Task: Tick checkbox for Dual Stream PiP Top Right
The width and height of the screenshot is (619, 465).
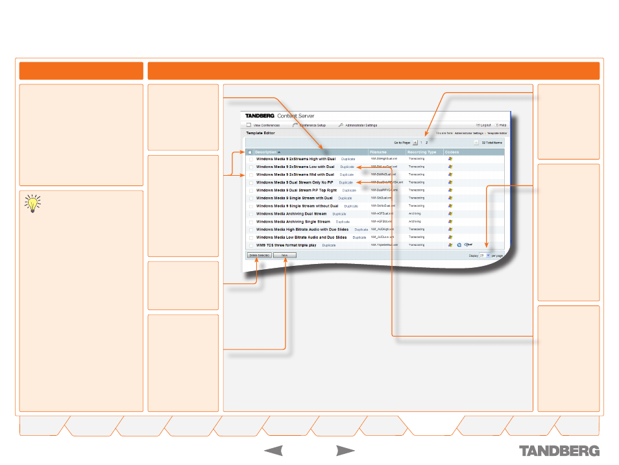Action: [251, 191]
